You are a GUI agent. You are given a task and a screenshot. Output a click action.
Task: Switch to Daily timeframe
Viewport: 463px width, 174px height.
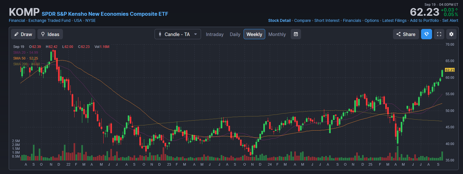pyautogui.click(x=235, y=34)
